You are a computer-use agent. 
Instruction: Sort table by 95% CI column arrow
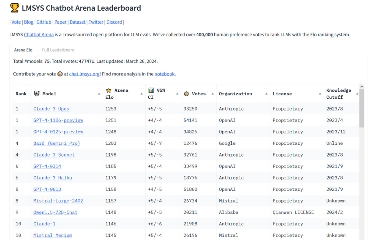(x=177, y=94)
